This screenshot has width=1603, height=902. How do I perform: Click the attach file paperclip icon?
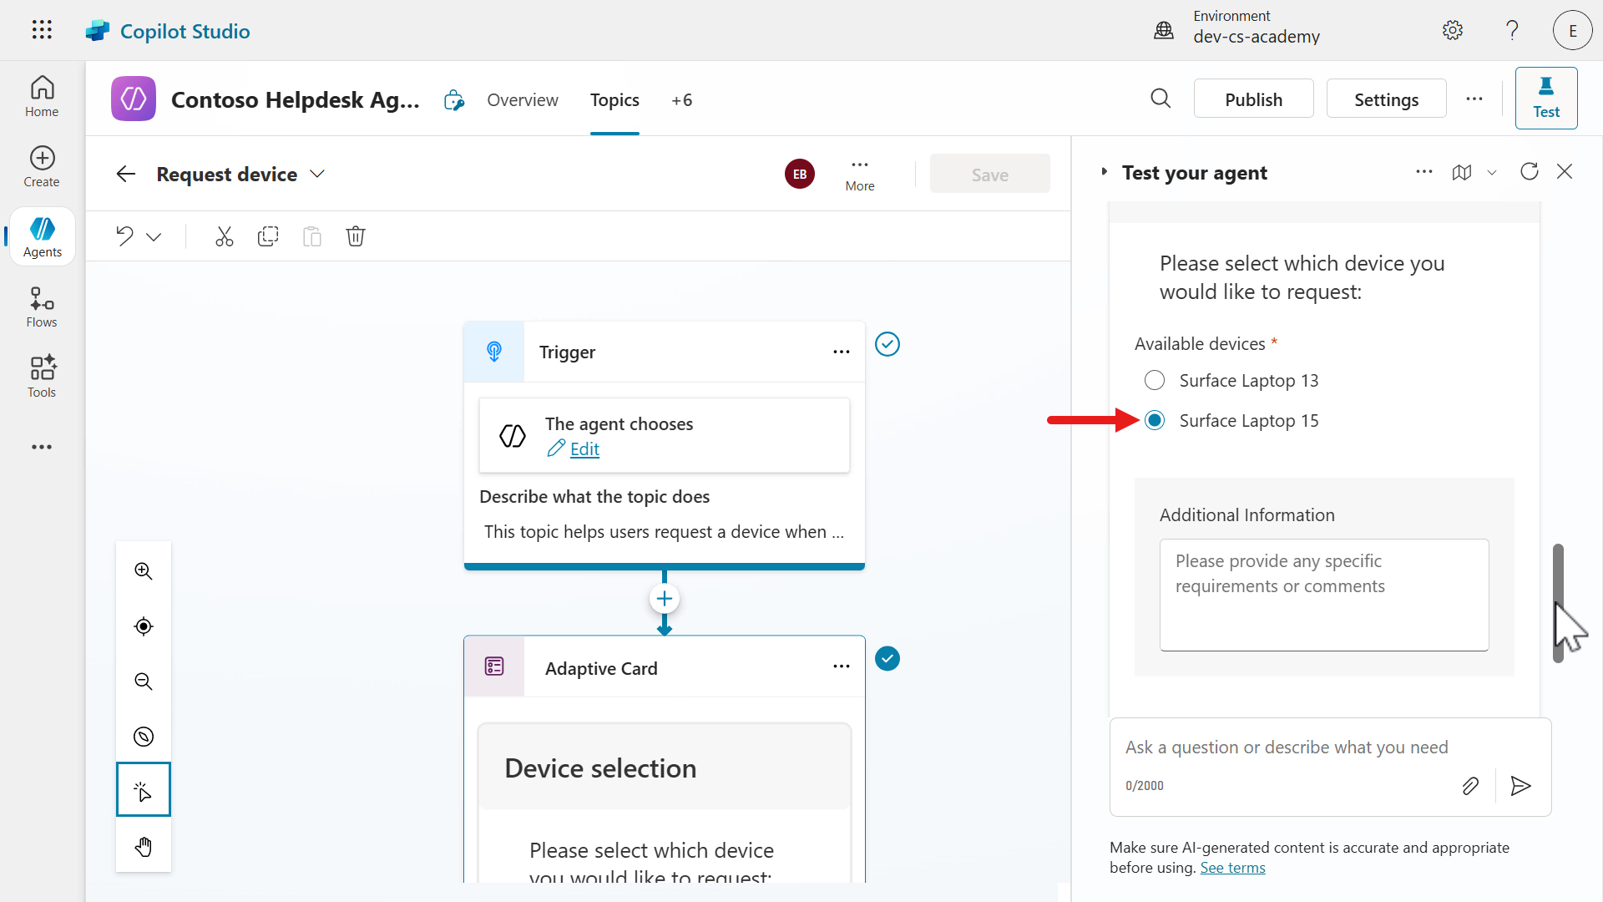(x=1470, y=786)
